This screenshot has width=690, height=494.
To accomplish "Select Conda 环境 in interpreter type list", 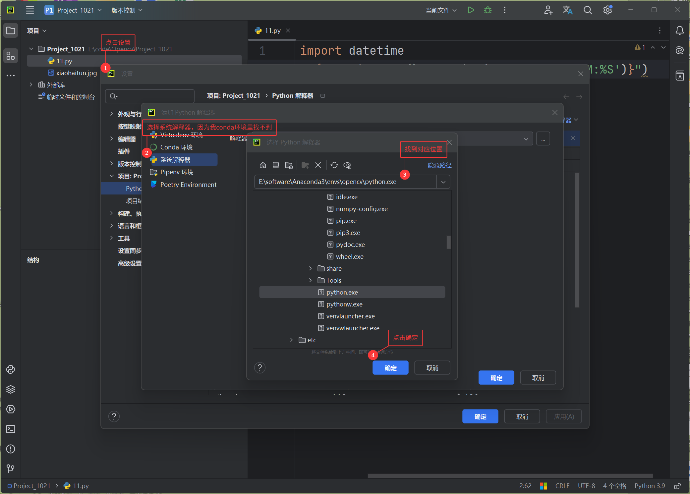I will (x=176, y=147).
